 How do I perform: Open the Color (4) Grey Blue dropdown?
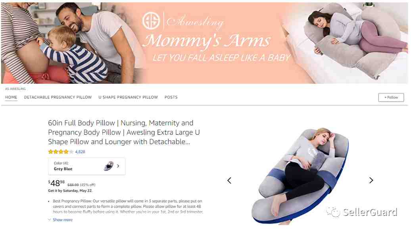pos(87,166)
